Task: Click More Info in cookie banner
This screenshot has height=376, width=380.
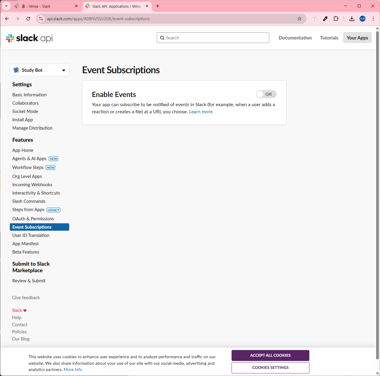Action: (x=73, y=370)
